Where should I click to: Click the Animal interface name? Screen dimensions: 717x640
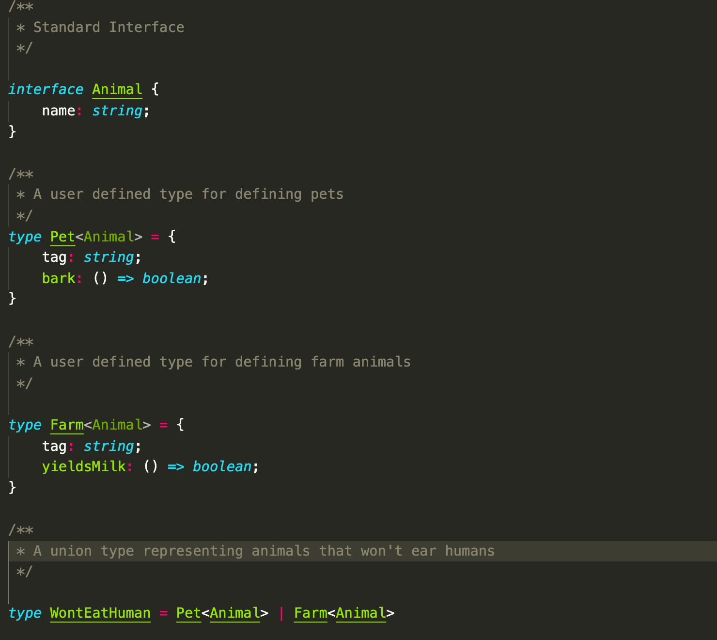[117, 89]
